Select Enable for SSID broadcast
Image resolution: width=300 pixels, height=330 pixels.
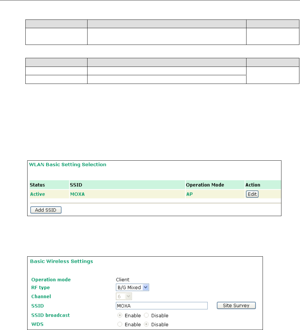[x=120, y=315]
